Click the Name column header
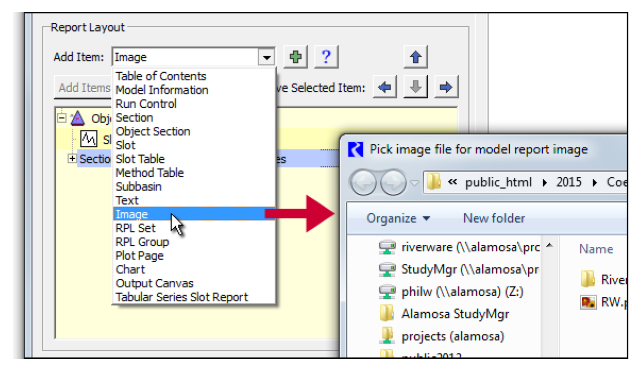Screen dimensions: 640x369 click(595, 249)
